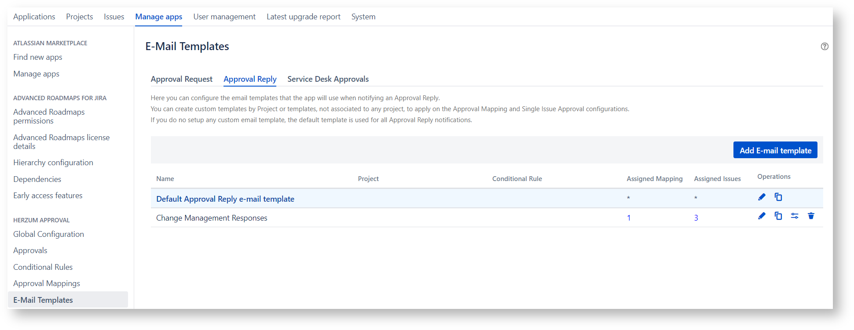This screenshot has height=330, width=854.
Task: Switch to the Approval Request tab
Action: coord(181,79)
